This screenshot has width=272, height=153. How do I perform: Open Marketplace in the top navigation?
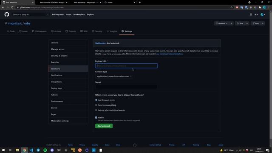point(79,14)
